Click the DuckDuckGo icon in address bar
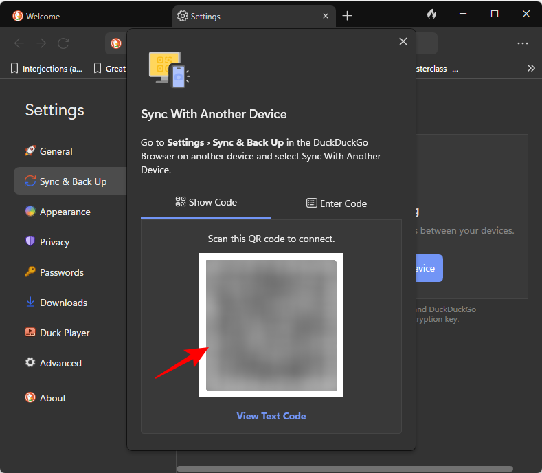This screenshot has height=473, width=542. [x=116, y=43]
